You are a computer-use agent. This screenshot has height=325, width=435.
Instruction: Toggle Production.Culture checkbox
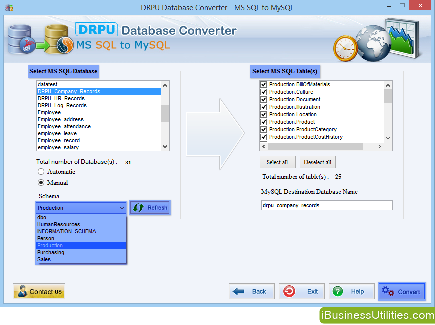(x=264, y=92)
